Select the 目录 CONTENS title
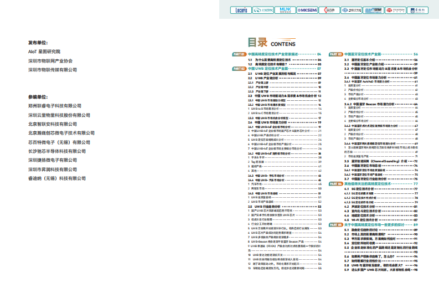This screenshot has width=439, height=298. [271, 43]
